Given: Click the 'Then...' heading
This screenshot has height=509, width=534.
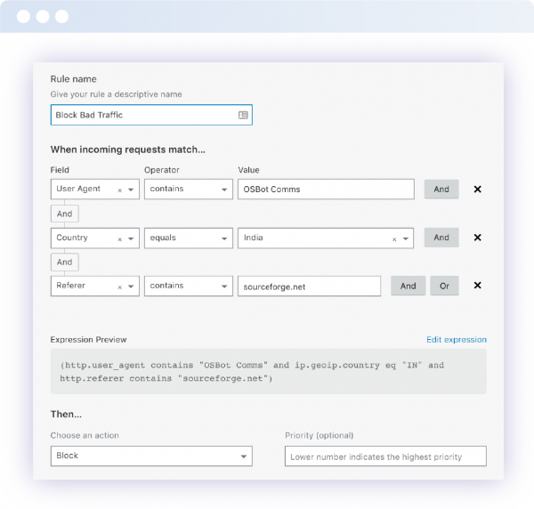Looking at the screenshot, I should coord(66,415).
